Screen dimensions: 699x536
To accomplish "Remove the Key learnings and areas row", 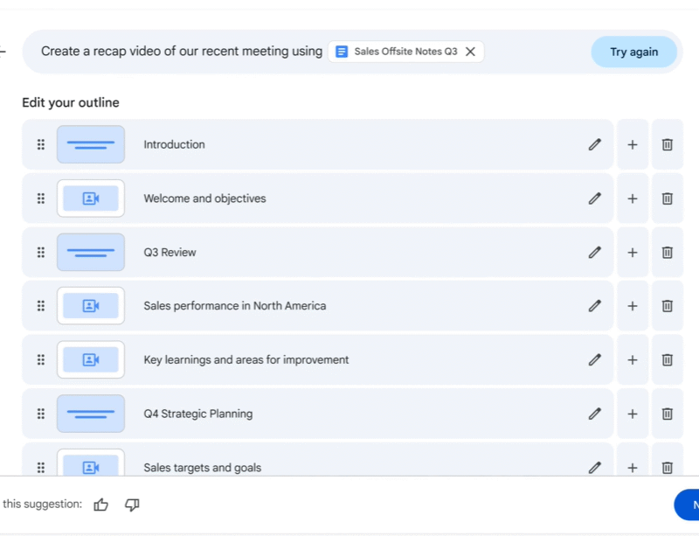I will (x=667, y=360).
